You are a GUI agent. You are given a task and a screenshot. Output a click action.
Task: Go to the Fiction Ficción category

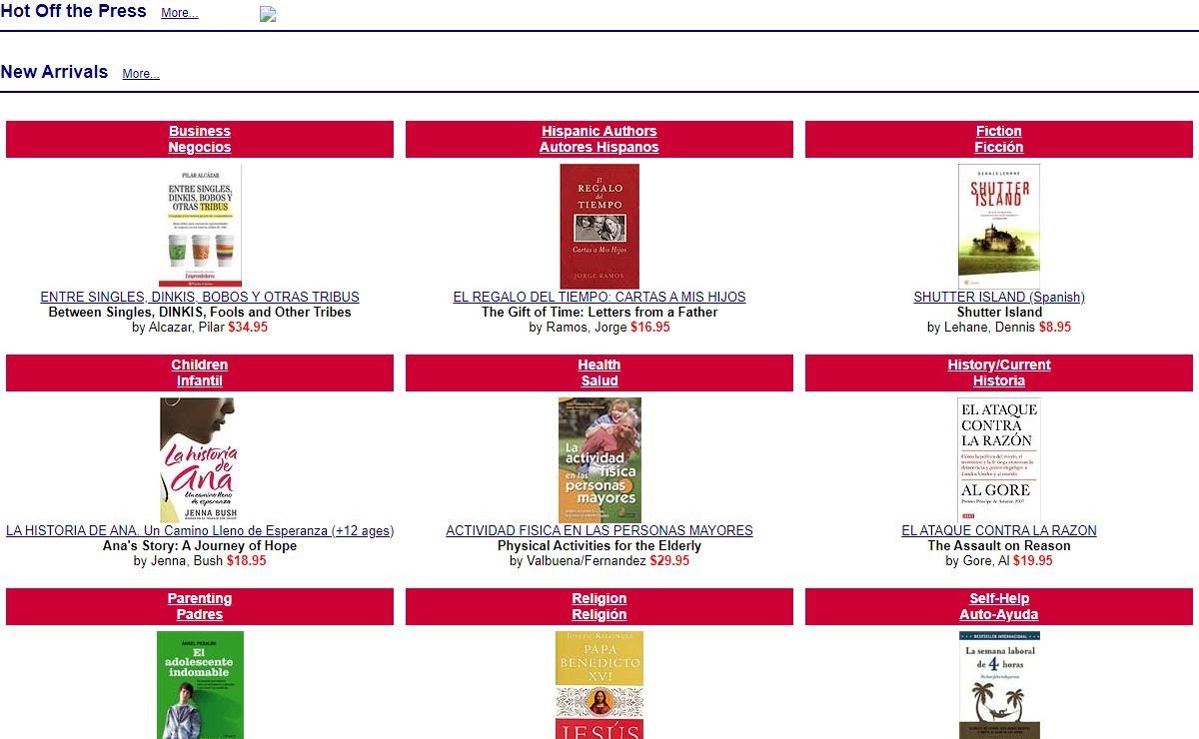coord(999,139)
